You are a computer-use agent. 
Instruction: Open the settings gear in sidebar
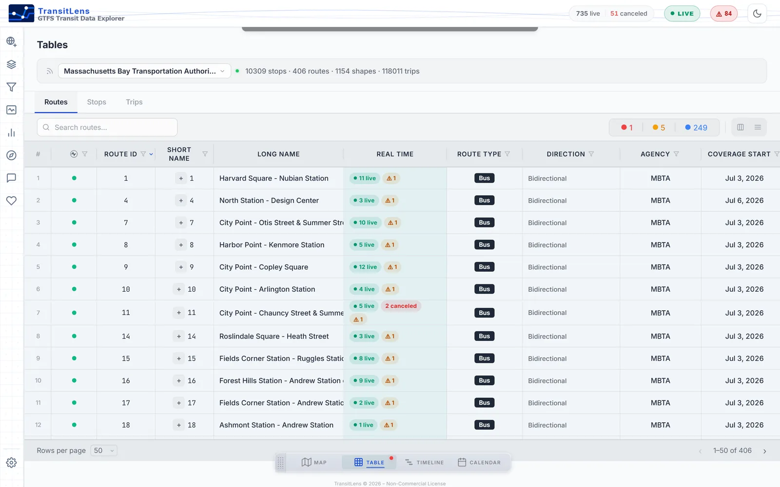pyautogui.click(x=11, y=463)
